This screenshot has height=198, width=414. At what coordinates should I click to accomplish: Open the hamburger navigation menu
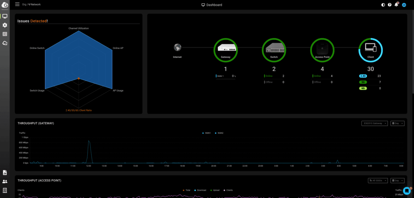click(17, 4)
